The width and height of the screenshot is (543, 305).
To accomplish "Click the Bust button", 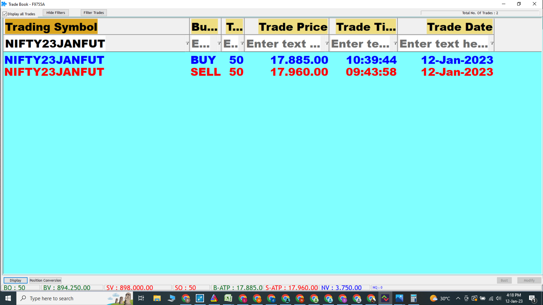I will point(504,280).
